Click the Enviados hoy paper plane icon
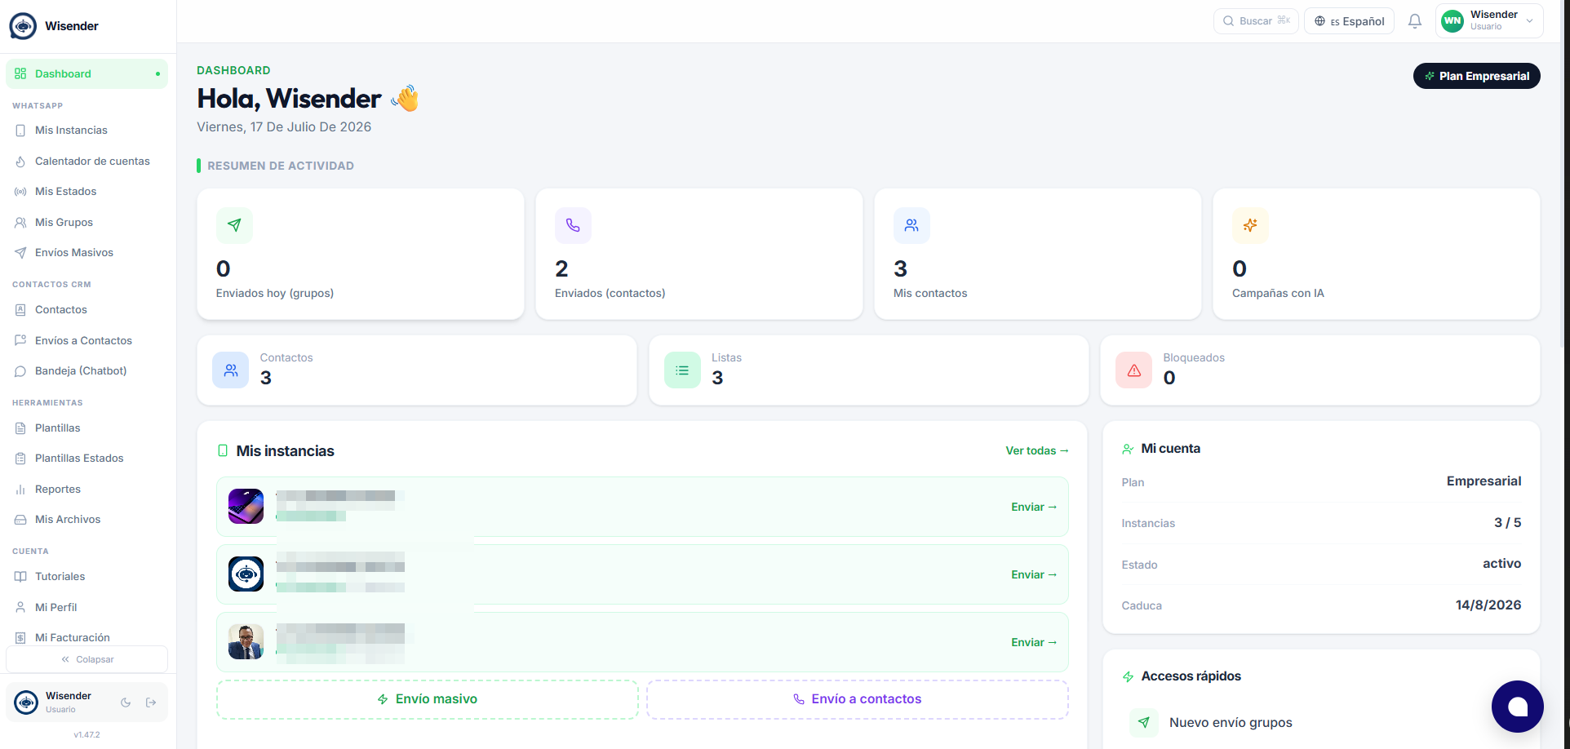Screen dimensions: 1570x749 (x=234, y=225)
